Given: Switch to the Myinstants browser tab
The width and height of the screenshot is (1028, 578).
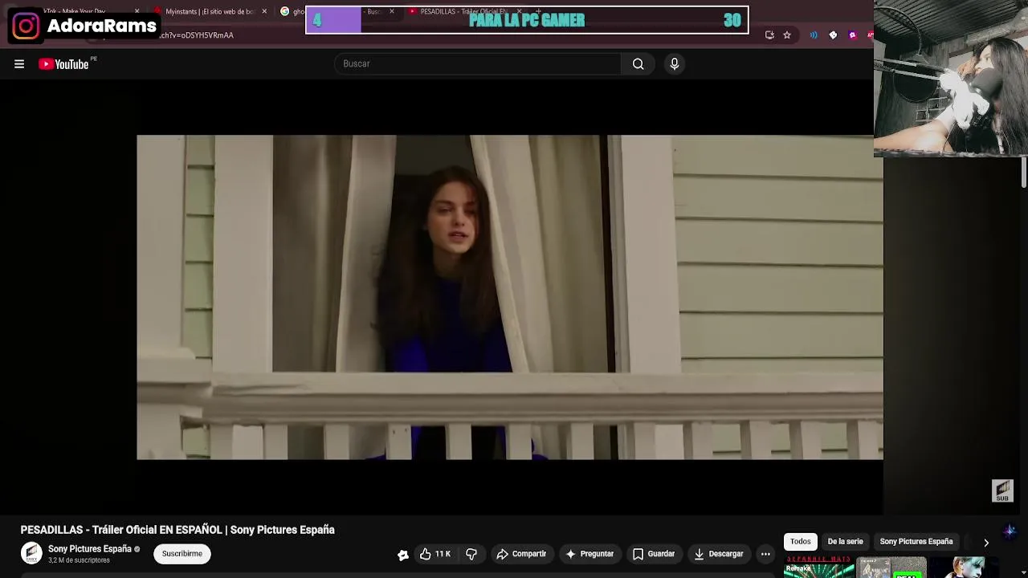Looking at the screenshot, I should tap(210, 11).
